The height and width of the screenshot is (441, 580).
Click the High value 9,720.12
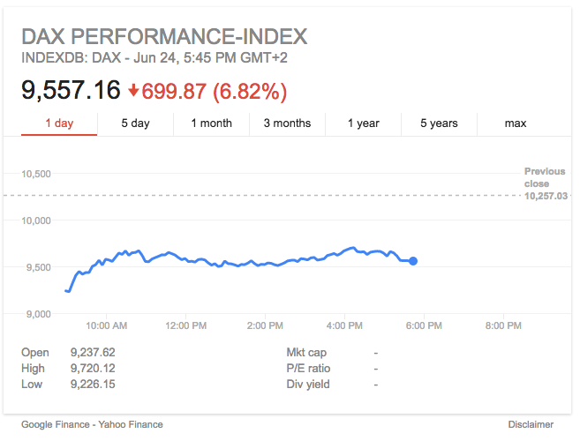click(x=93, y=369)
